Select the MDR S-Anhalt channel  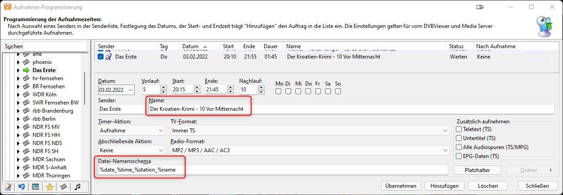click(49, 168)
